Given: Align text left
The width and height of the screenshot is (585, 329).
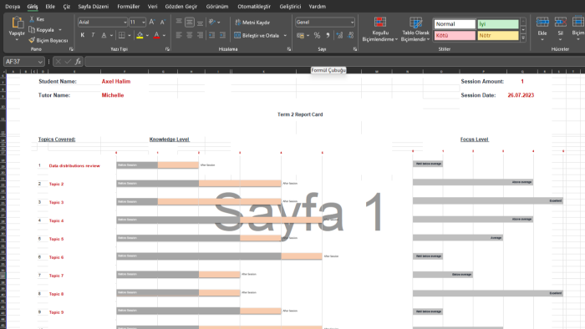Looking at the screenshot, I should (179, 35).
